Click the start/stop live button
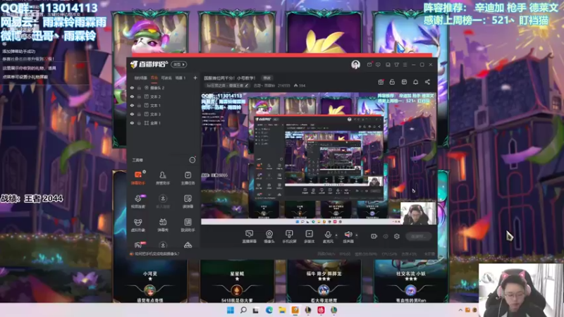This screenshot has height=317, width=564. pyautogui.click(x=418, y=236)
